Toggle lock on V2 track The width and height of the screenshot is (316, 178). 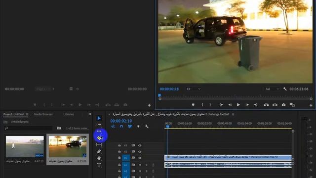pos(119,152)
